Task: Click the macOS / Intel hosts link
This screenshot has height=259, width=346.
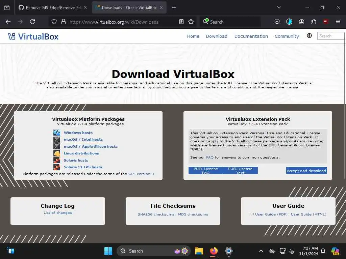Action: (x=83, y=139)
